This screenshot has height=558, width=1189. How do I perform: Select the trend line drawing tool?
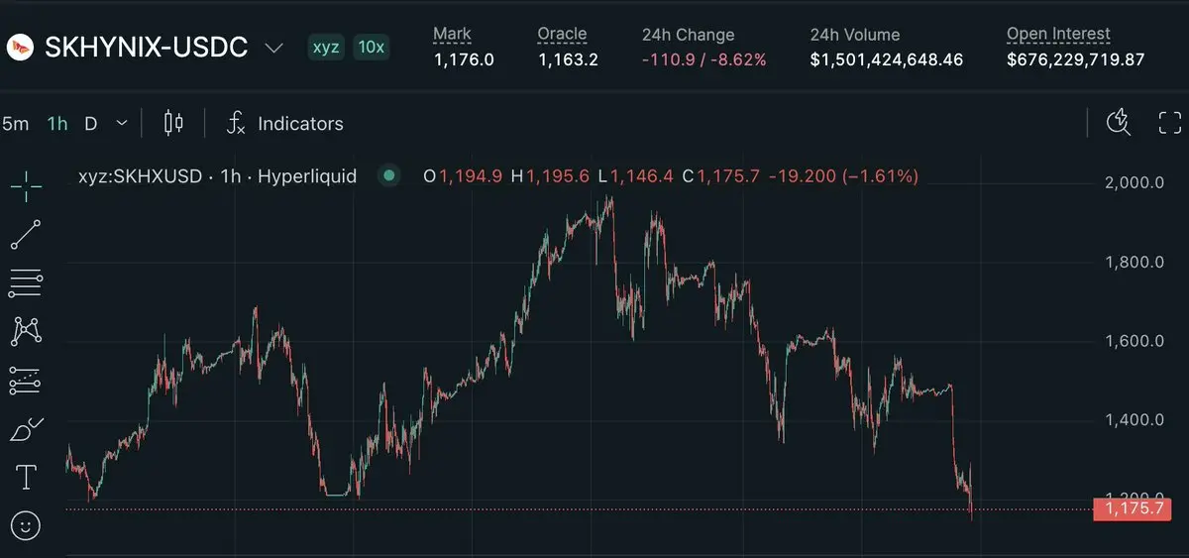point(26,235)
